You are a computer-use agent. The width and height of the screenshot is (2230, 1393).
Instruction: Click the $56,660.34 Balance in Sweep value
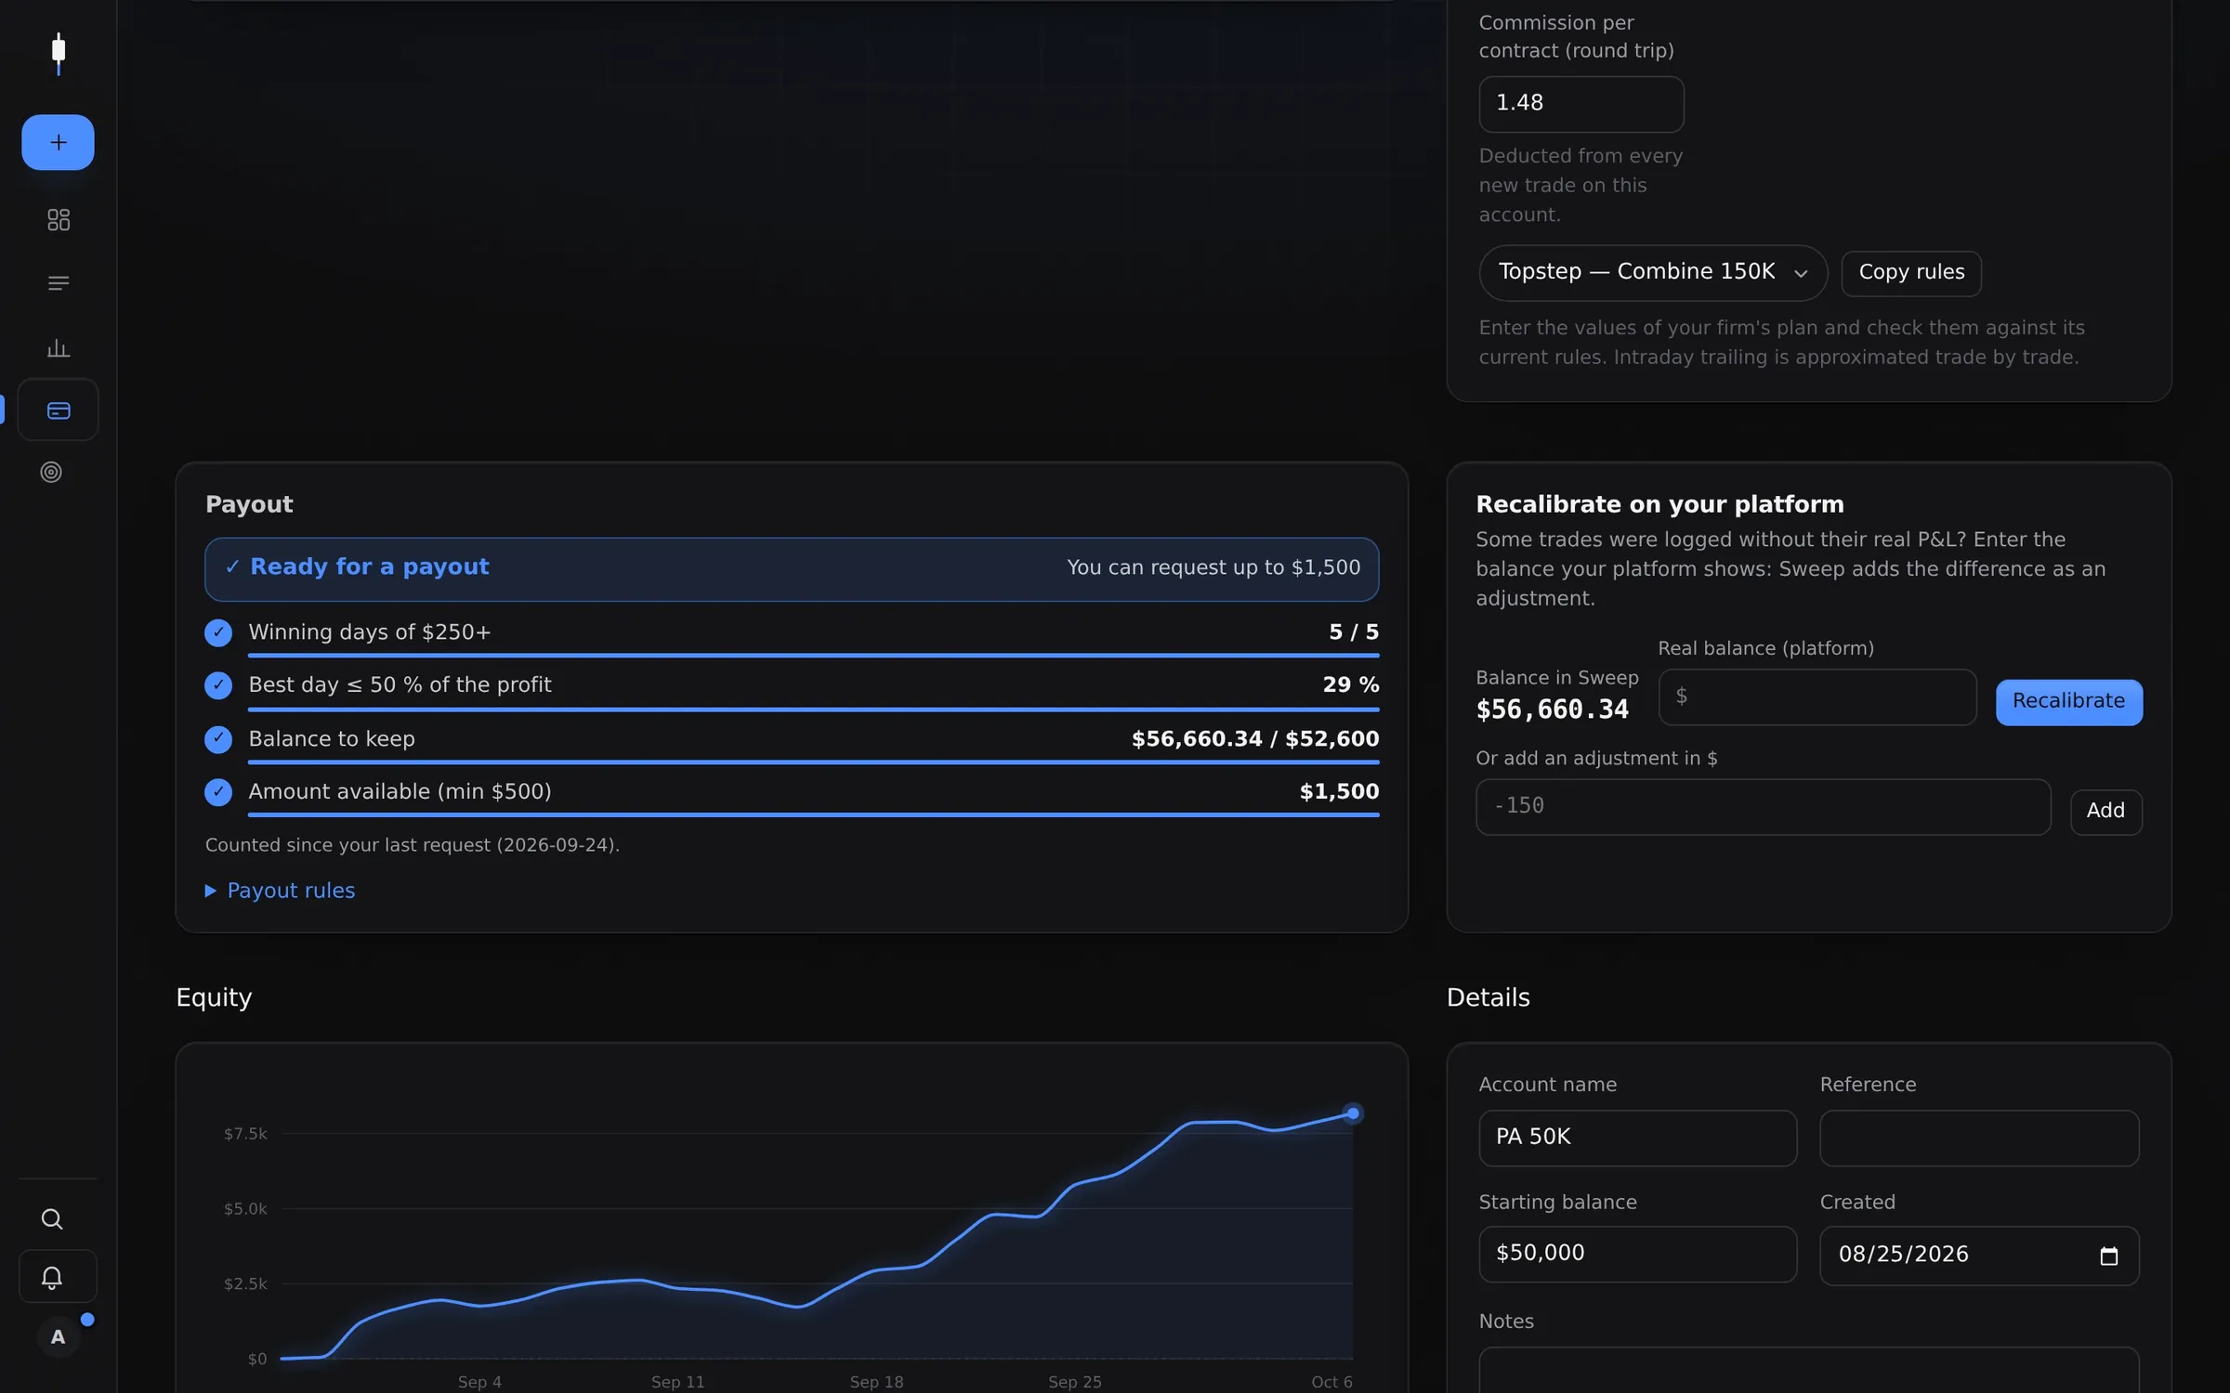point(1553,710)
